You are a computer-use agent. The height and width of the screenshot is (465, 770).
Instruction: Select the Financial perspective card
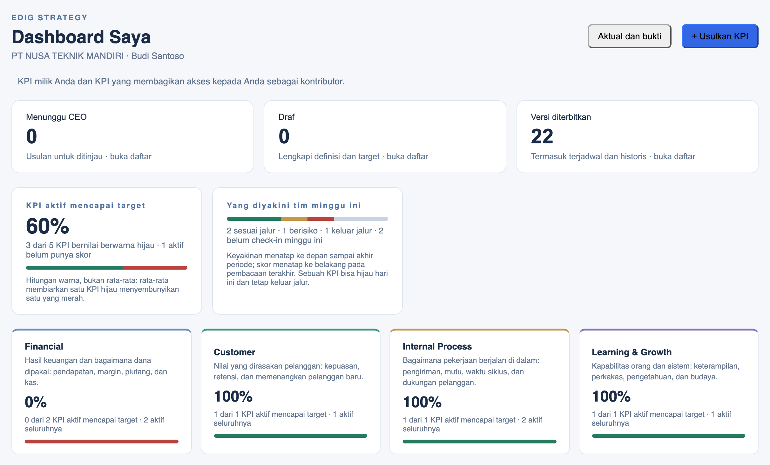click(102, 391)
